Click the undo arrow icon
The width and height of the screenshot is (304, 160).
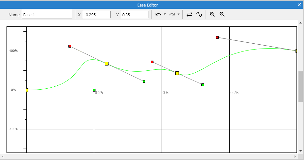tap(158, 14)
